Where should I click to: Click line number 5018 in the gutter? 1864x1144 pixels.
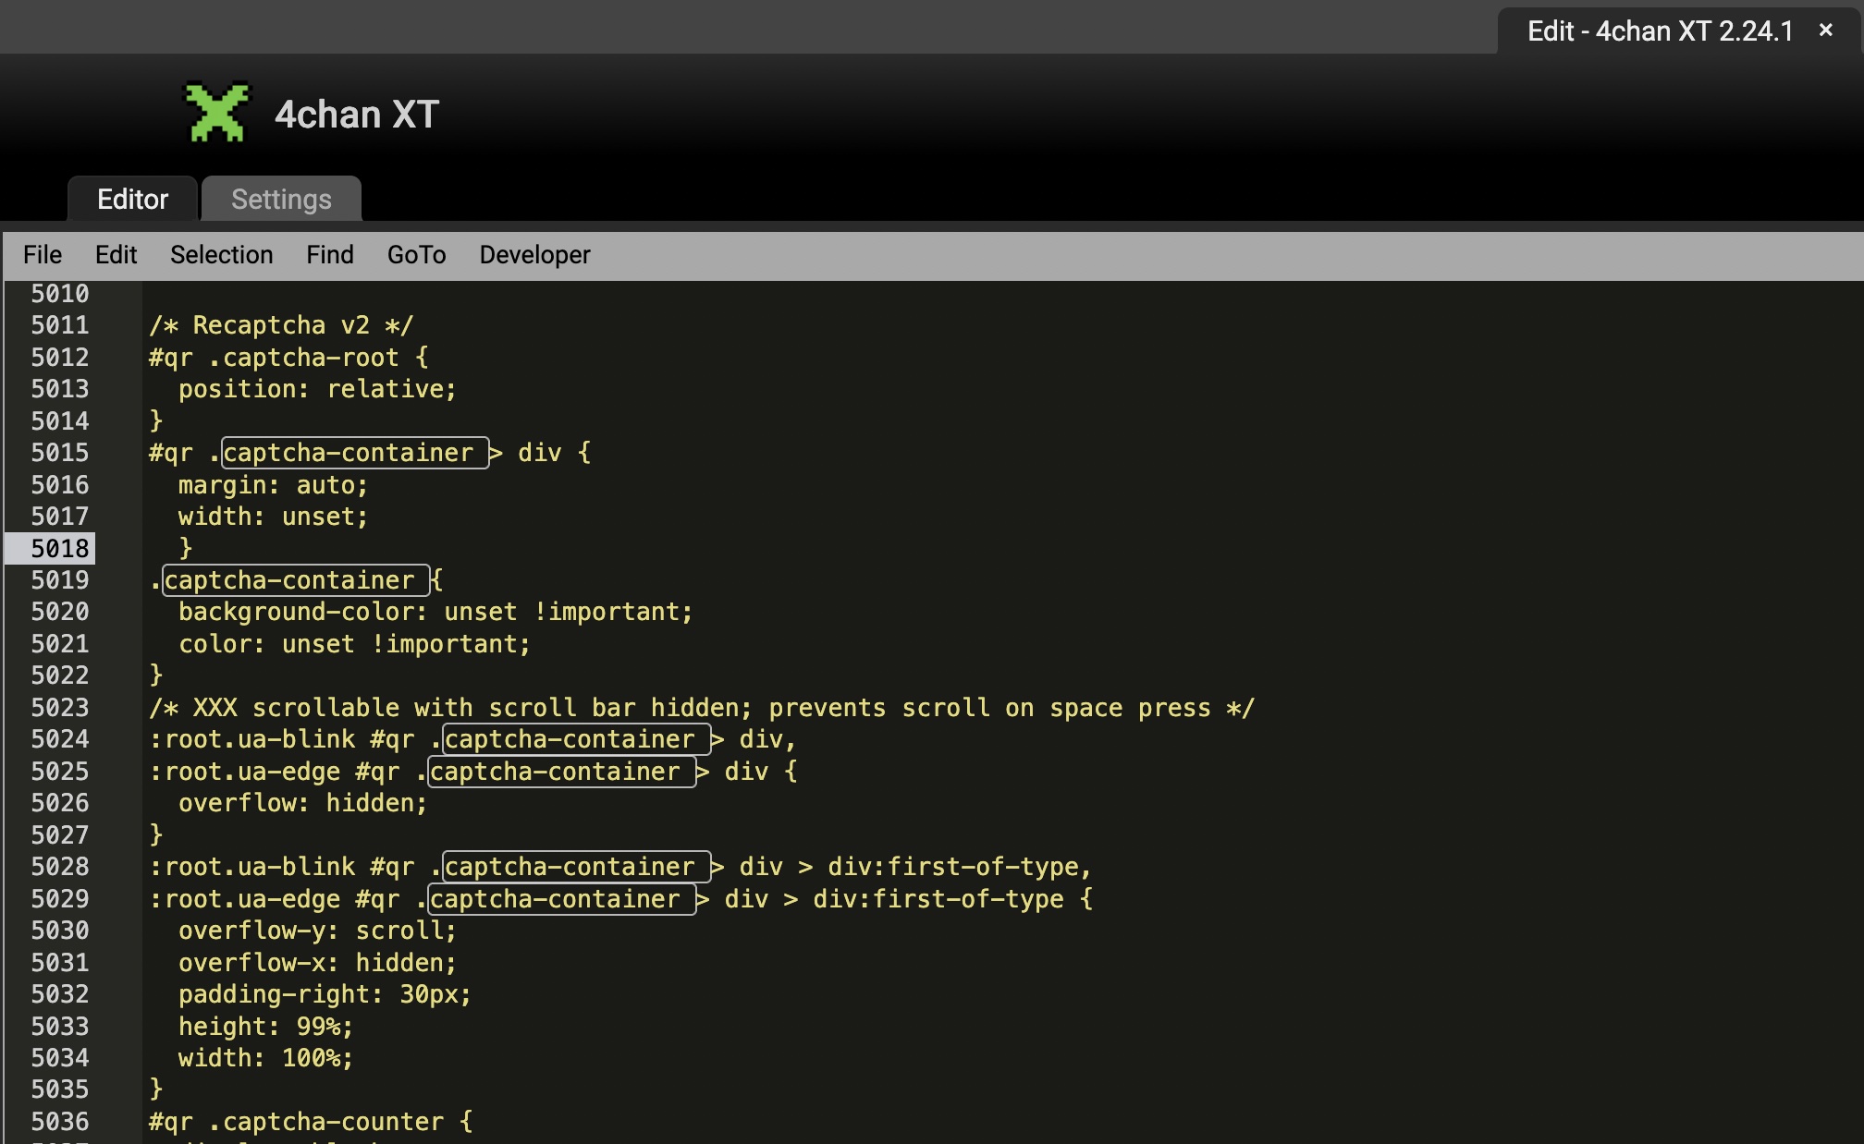pyautogui.click(x=60, y=549)
